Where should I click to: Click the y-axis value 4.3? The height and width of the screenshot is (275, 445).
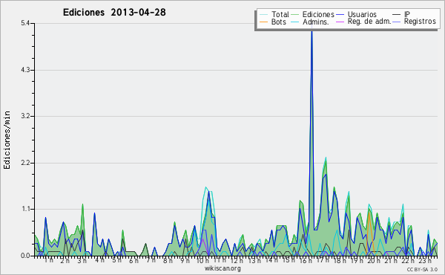[25, 70]
